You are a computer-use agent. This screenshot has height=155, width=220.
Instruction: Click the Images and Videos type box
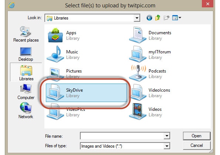click(x=125, y=146)
